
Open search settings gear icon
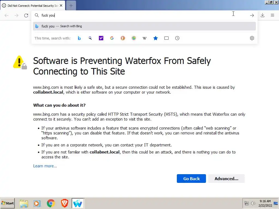point(252,38)
